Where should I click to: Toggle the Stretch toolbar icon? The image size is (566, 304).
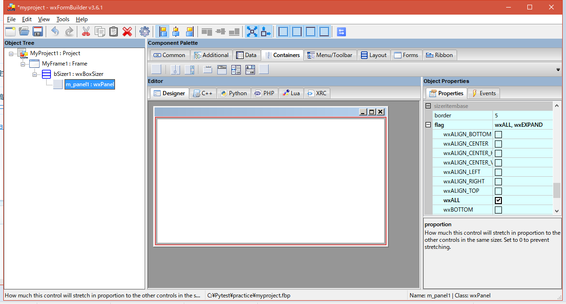point(266,32)
